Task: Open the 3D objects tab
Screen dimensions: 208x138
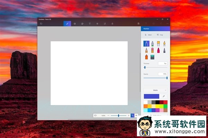Action: 75,24
